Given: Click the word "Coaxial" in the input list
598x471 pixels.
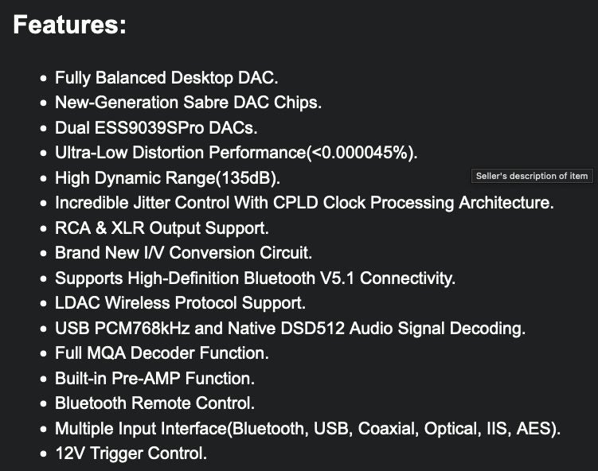Looking at the screenshot, I should [x=386, y=429].
